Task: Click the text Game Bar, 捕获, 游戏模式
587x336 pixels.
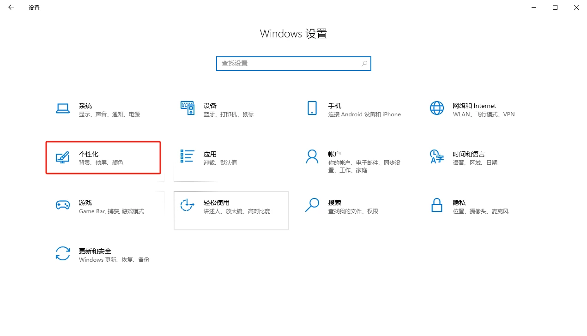Action: [111, 211]
